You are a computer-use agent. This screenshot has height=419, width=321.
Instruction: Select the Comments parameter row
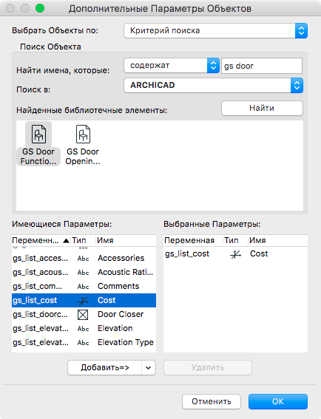click(84, 286)
